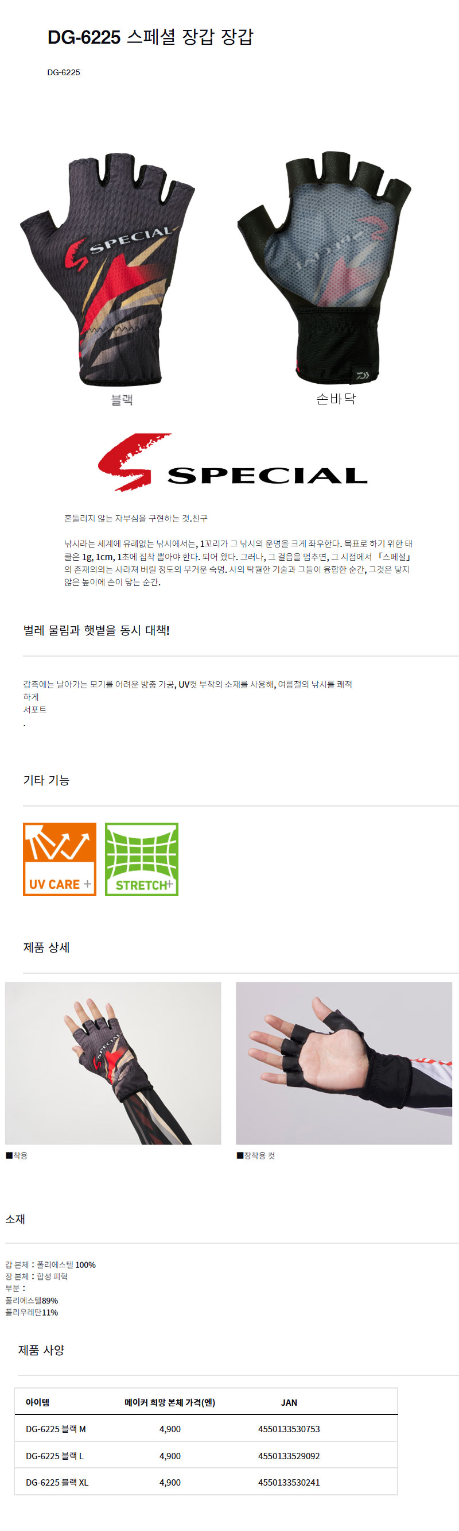View the worn glove back-of-hand photo

pyautogui.click(x=113, y=1063)
